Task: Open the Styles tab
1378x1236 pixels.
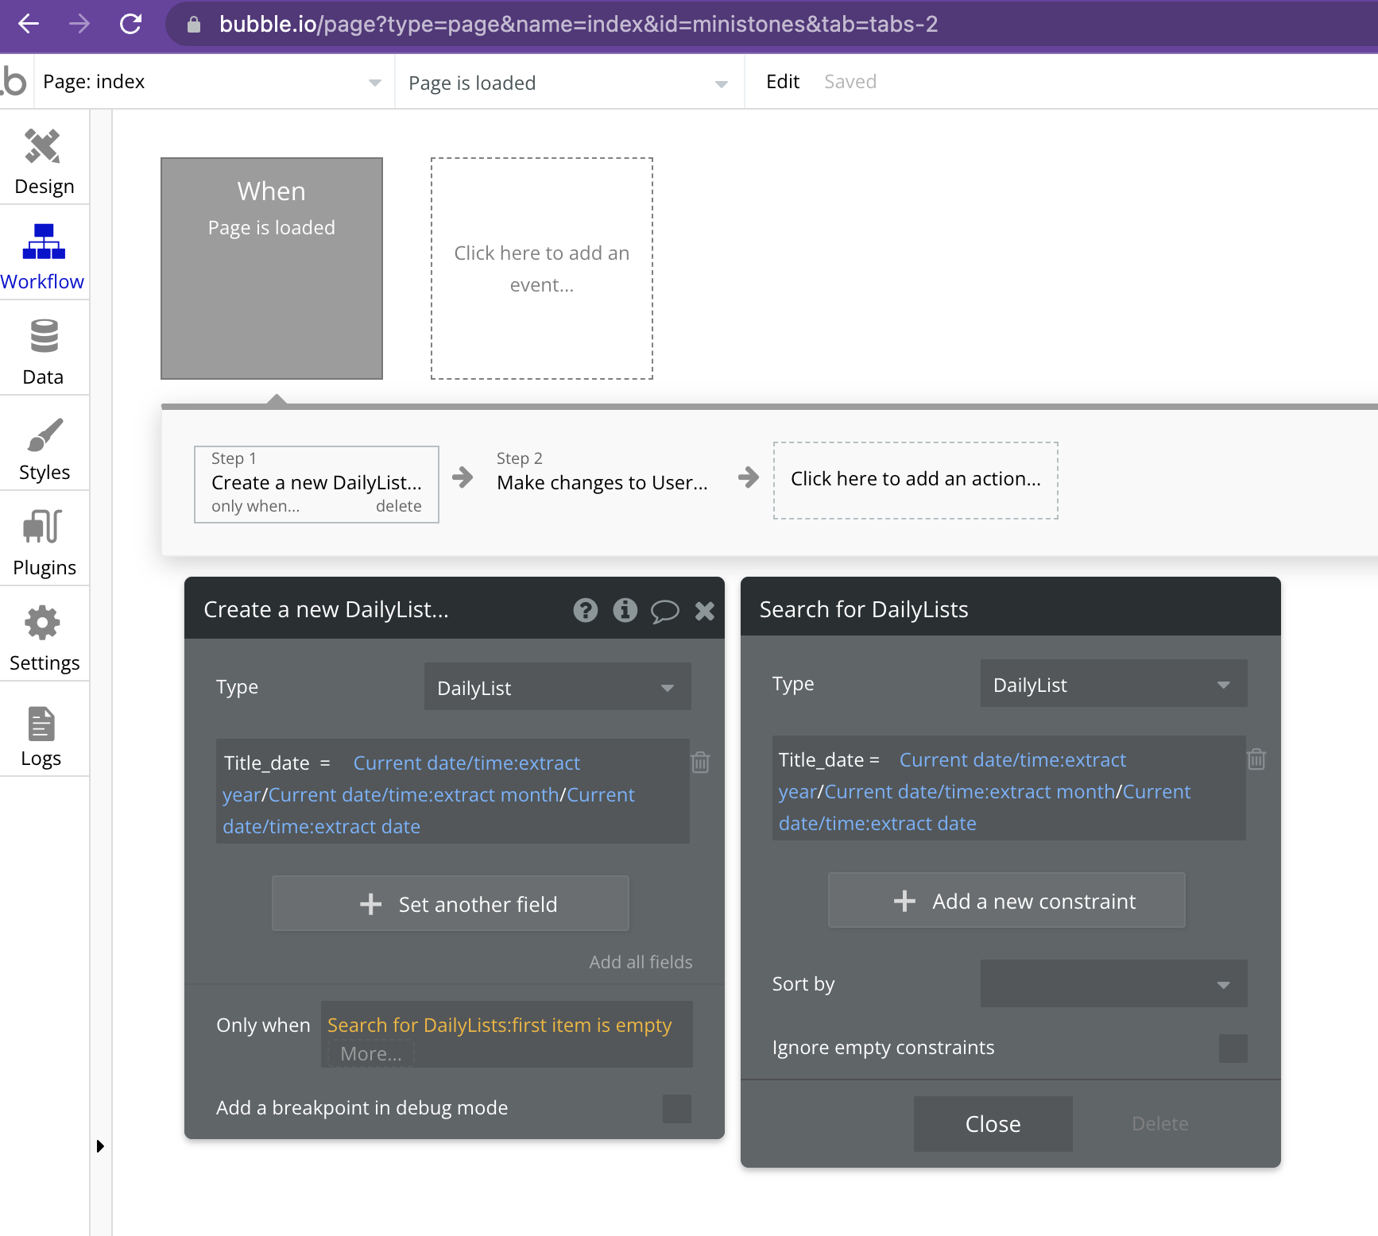Action: [44, 447]
